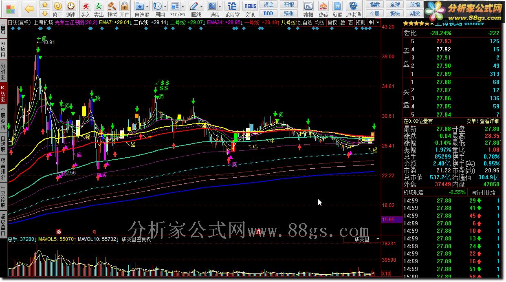The width and height of the screenshot is (506, 282).
Task: Open the 测速 speed test clock icon
Action: coord(70,9)
